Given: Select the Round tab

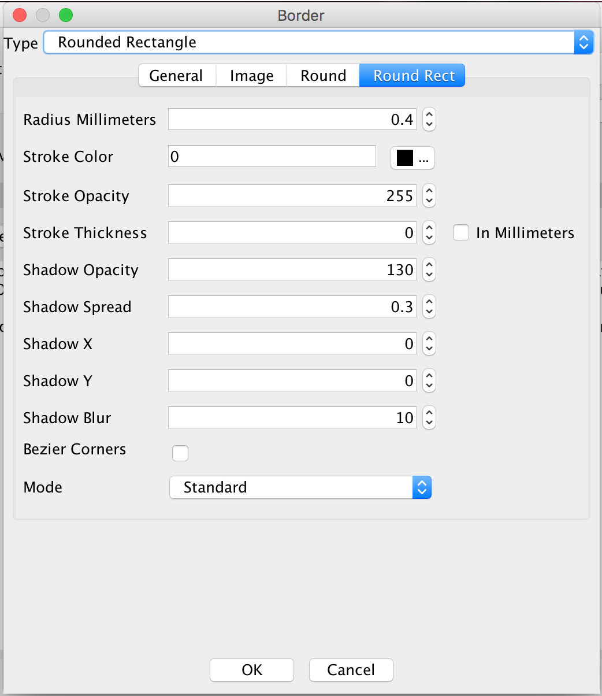Looking at the screenshot, I should pyautogui.click(x=322, y=75).
